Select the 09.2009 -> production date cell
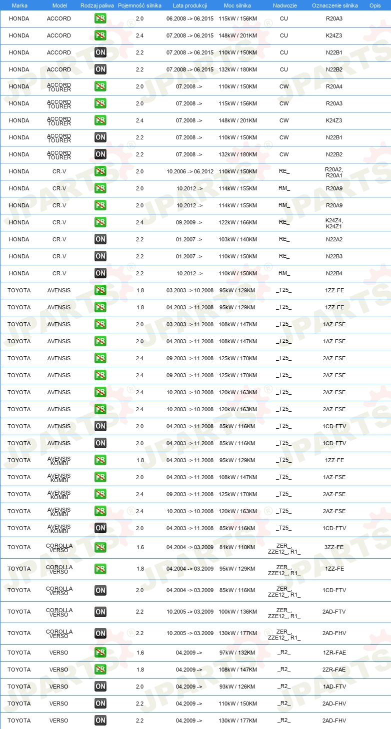391x729 pixels. pyautogui.click(x=189, y=222)
